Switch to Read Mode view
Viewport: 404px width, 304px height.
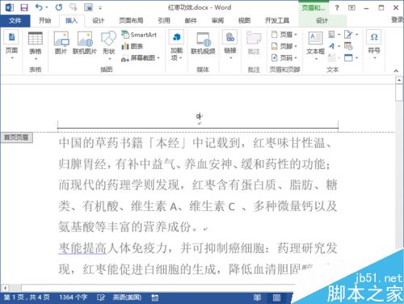point(257,298)
